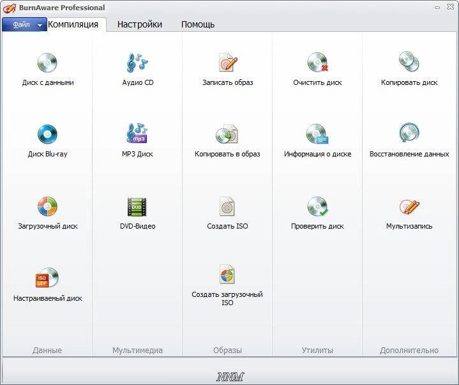Launch the DVD-Видео film strip icon
459x385 pixels.
pyautogui.click(x=137, y=207)
